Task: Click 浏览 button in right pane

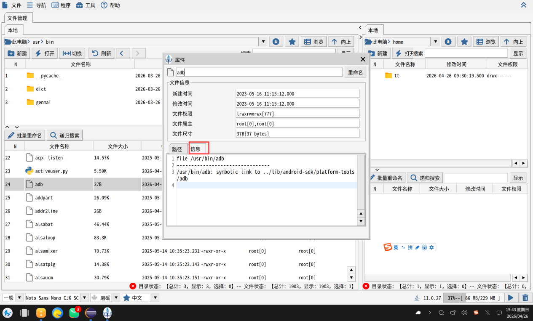Action: (486, 42)
